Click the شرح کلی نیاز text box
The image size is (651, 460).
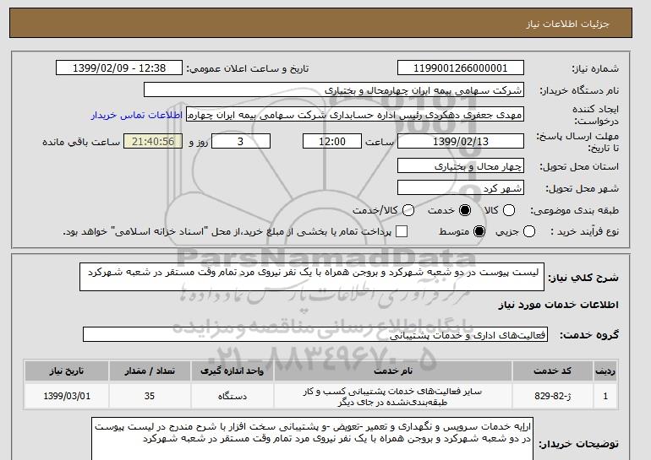[312, 277]
